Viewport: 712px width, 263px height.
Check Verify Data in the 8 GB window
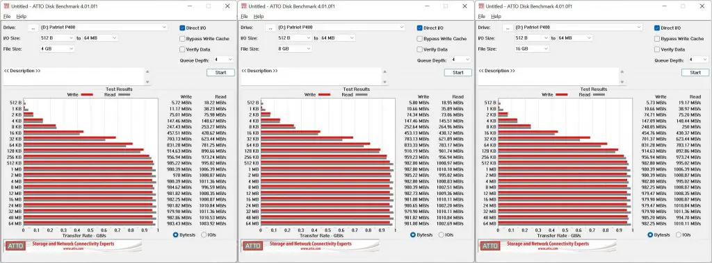tap(419, 49)
